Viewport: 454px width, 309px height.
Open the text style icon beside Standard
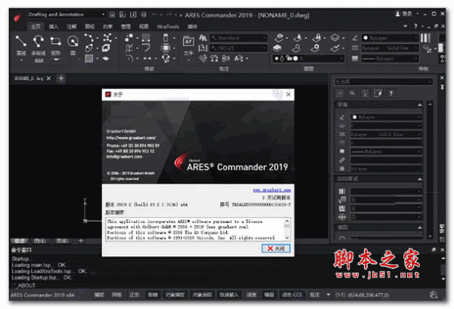203,38
